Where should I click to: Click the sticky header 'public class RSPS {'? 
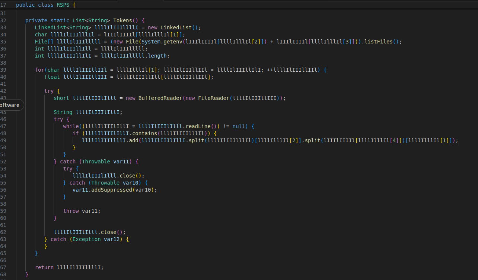click(46, 5)
